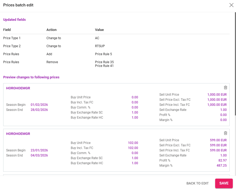Choose BACK TO EDIT
The height and width of the screenshot is (189, 236).
tap(198, 183)
